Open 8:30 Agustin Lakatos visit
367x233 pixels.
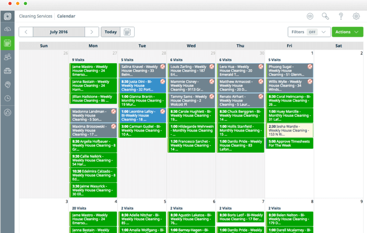click(x=191, y=219)
